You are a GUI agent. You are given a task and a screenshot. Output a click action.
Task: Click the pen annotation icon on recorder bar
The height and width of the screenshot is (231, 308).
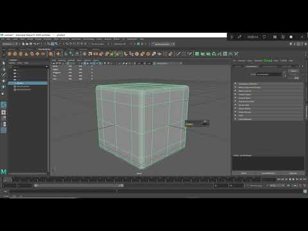coord(239,37)
